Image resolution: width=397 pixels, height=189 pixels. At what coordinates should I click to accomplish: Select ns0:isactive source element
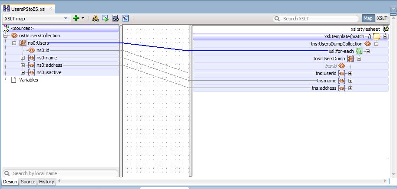tap(49, 72)
